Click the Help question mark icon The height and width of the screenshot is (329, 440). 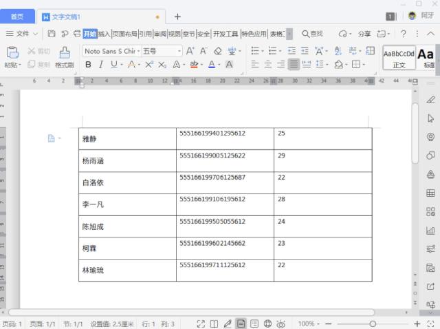point(404,34)
